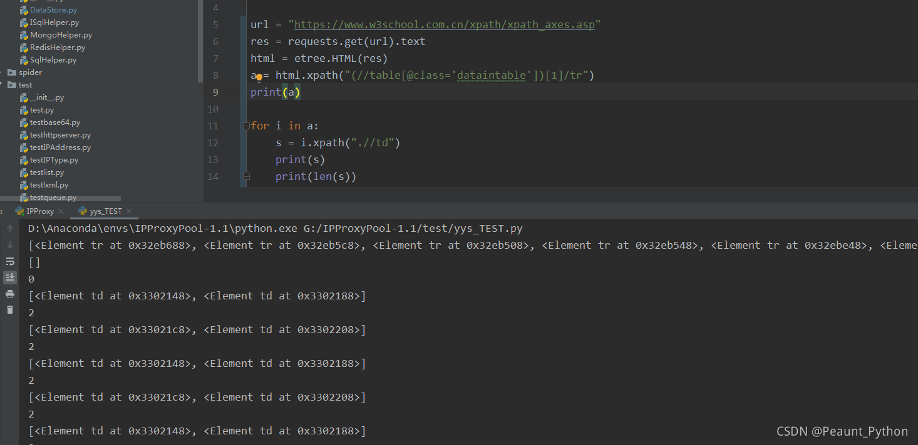The width and height of the screenshot is (918, 445).
Task: Click the Python icon beside MongoHelper.py
Action: (24, 35)
